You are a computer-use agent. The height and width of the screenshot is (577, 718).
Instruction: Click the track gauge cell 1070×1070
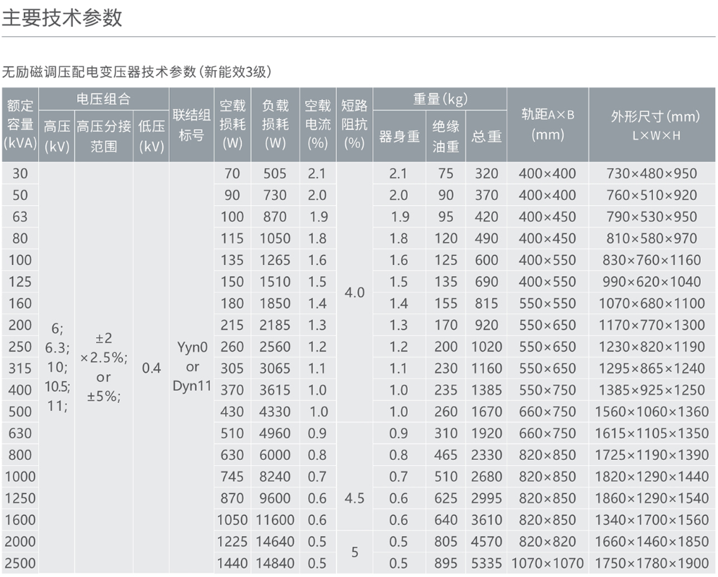pyautogui.click(x=548, y=563)
